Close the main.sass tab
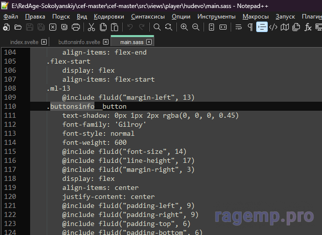This screenshot has height=235, width=322. pos(149,42)
